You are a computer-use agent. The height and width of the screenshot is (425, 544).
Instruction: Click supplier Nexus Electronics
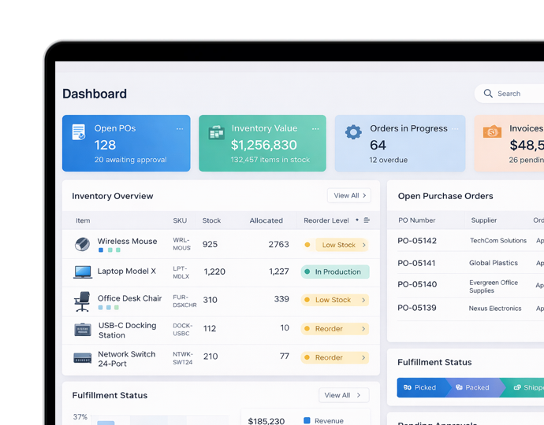(495, 309)
